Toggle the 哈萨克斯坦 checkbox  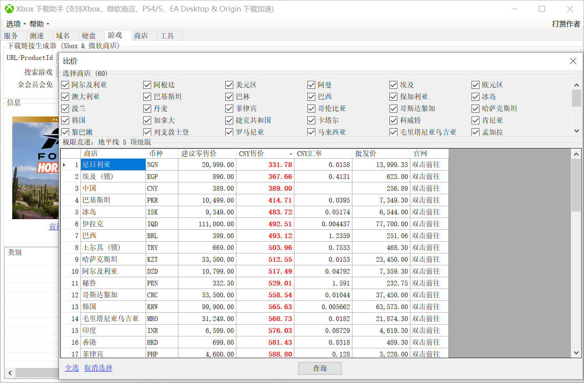point(475,109)
